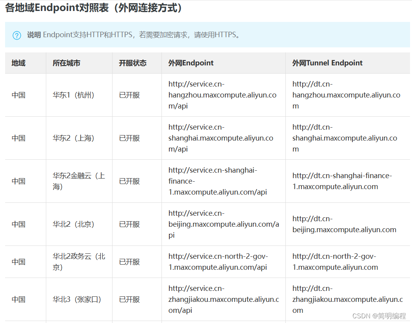Click the cn-zhangjiakou Tunnel endpoint link
This screenshot has width=412, height=323.
[347, 299]
